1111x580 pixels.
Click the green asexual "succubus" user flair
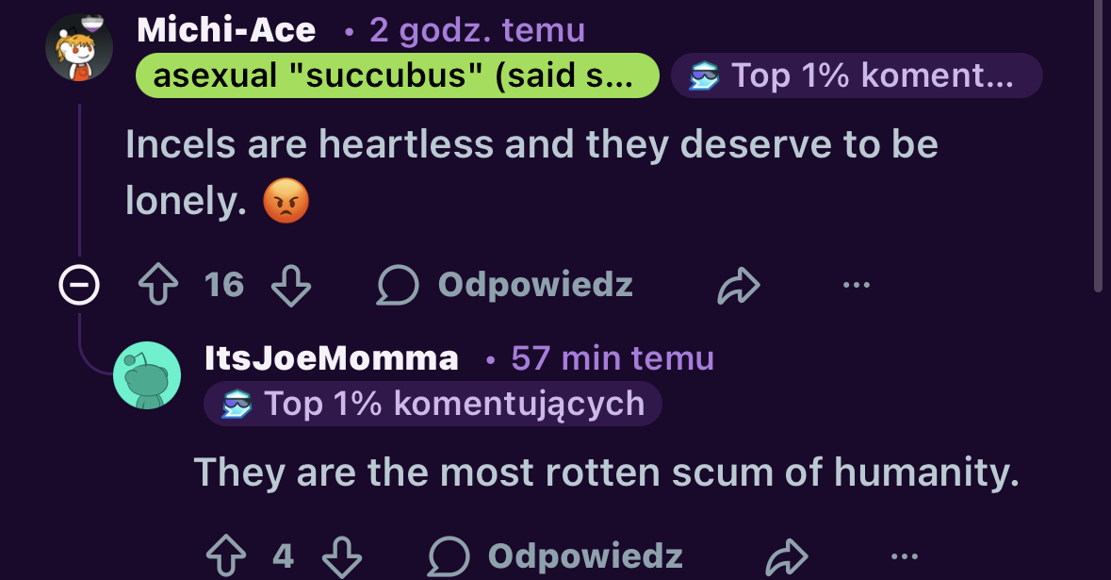pyautogui.click(x=397, y=75)
